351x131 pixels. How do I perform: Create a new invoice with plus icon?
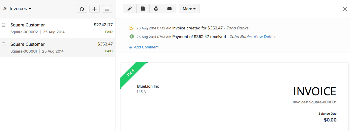(95, 9)
